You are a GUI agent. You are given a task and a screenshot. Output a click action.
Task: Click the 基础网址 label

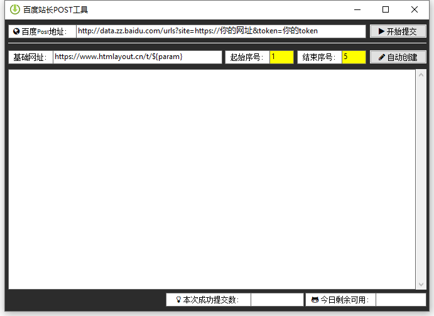pyautogui.click(x=31, y=57)
